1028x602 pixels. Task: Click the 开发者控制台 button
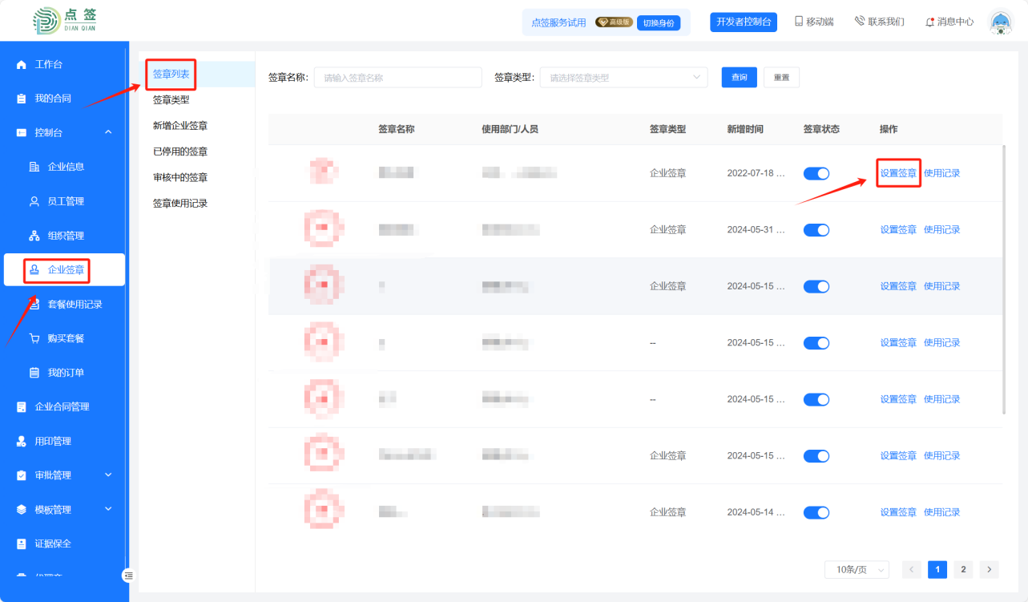coord(744,22)
